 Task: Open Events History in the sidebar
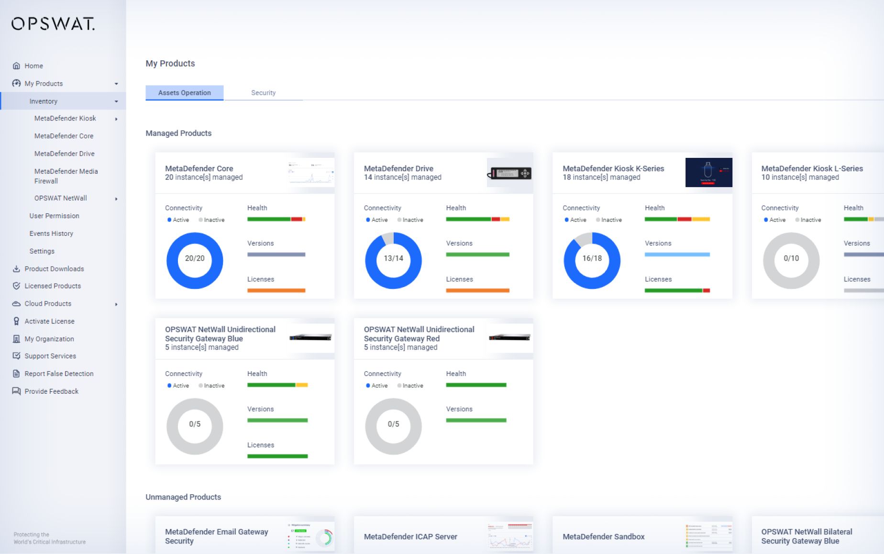51,233
